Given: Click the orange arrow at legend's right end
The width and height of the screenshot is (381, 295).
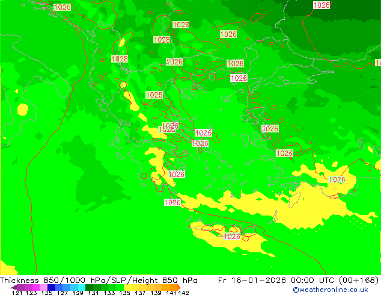Looking at the screenshot, I should [179, 287].
